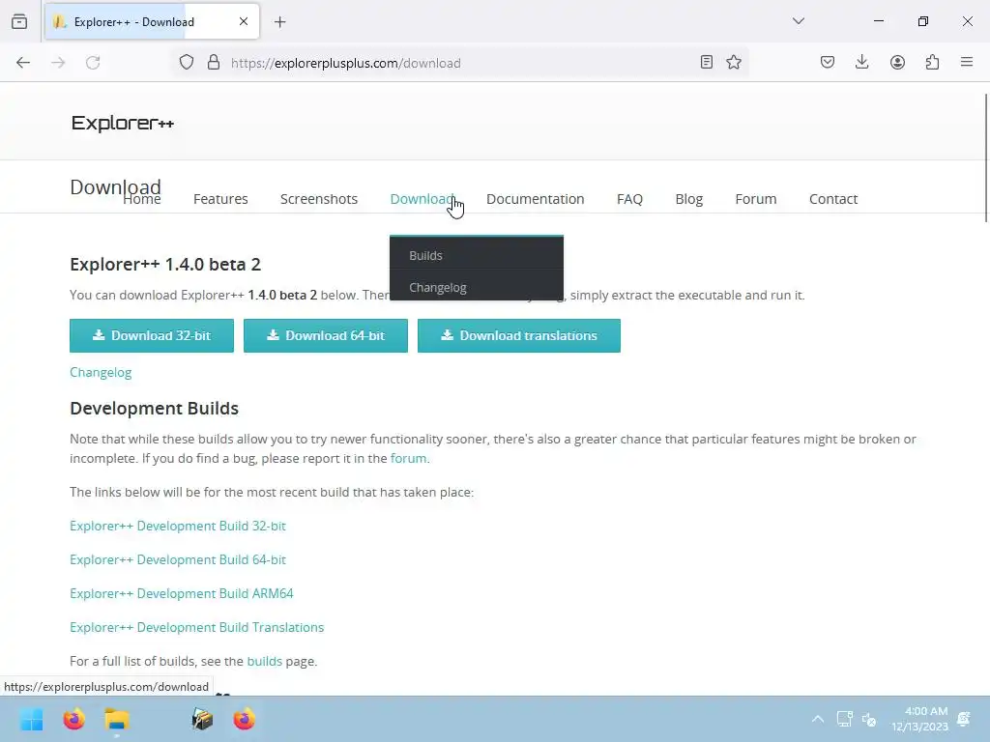Open Firefox View tab list icon

pos(19,21)
